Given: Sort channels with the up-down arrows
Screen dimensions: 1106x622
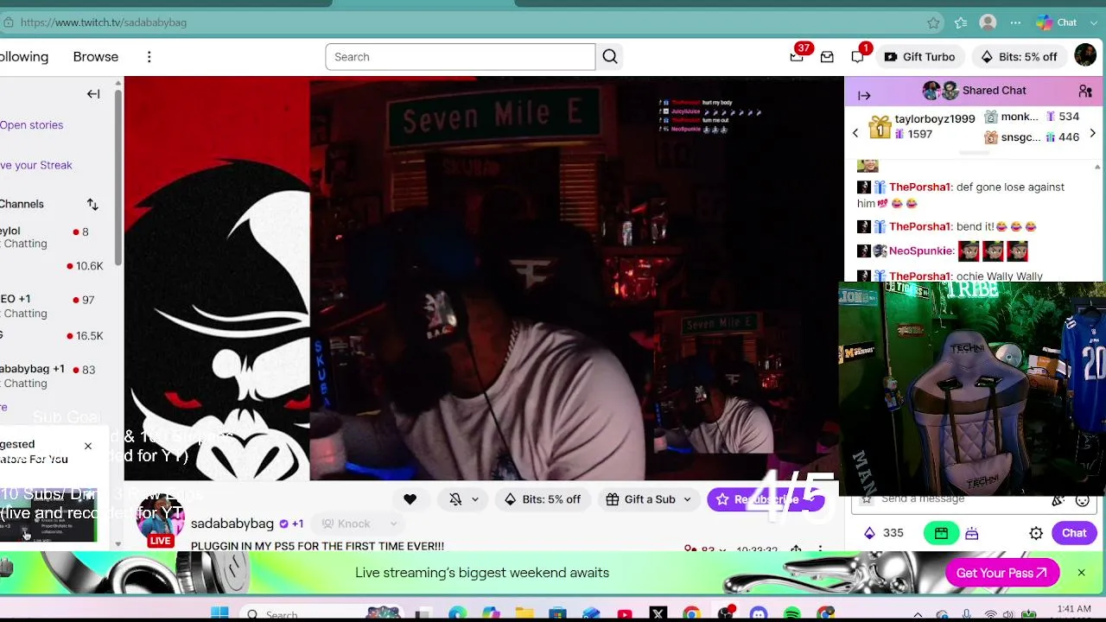Looking at the screenshot, I should coord(92,205).
